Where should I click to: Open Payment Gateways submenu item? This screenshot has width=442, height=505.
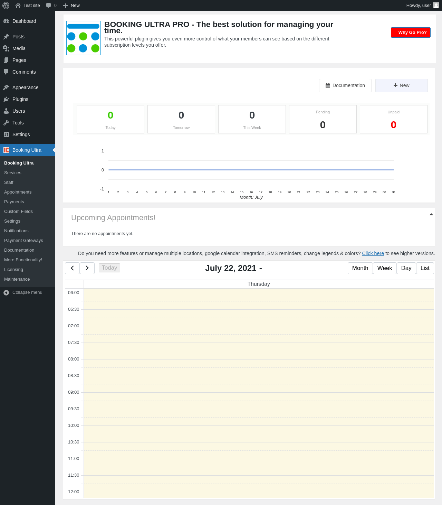coord(23,241)
